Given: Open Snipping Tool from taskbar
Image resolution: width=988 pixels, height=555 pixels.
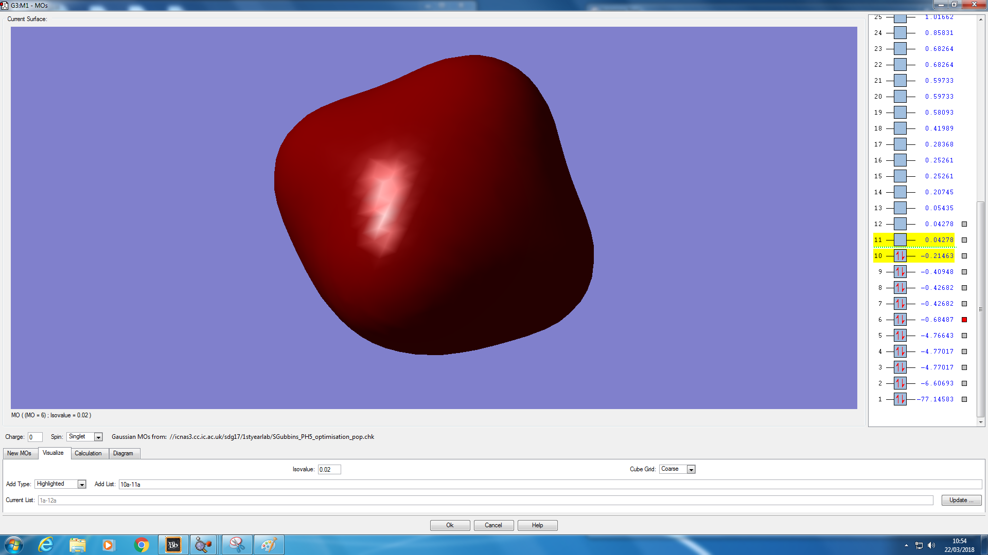Looking at the screenshot, I should pos(237,545).
